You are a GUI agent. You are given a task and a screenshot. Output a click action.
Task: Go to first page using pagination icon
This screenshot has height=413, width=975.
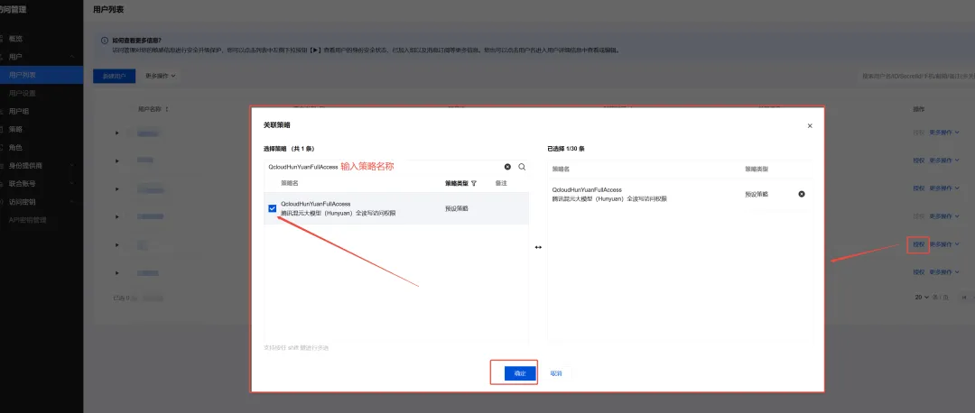(x=964, y=298)
